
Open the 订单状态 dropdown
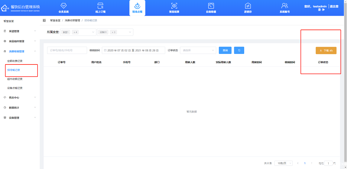click(x=198, y=50)
